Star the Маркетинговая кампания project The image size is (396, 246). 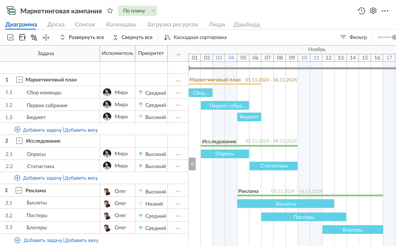pos(110,11)
